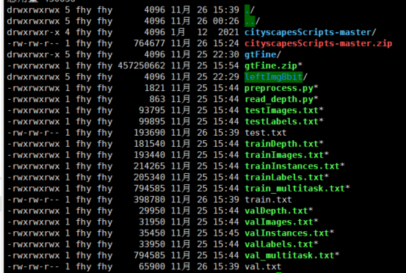Click the train.txt file name
This screenshot has height=273, width=406.
point(268,200)
